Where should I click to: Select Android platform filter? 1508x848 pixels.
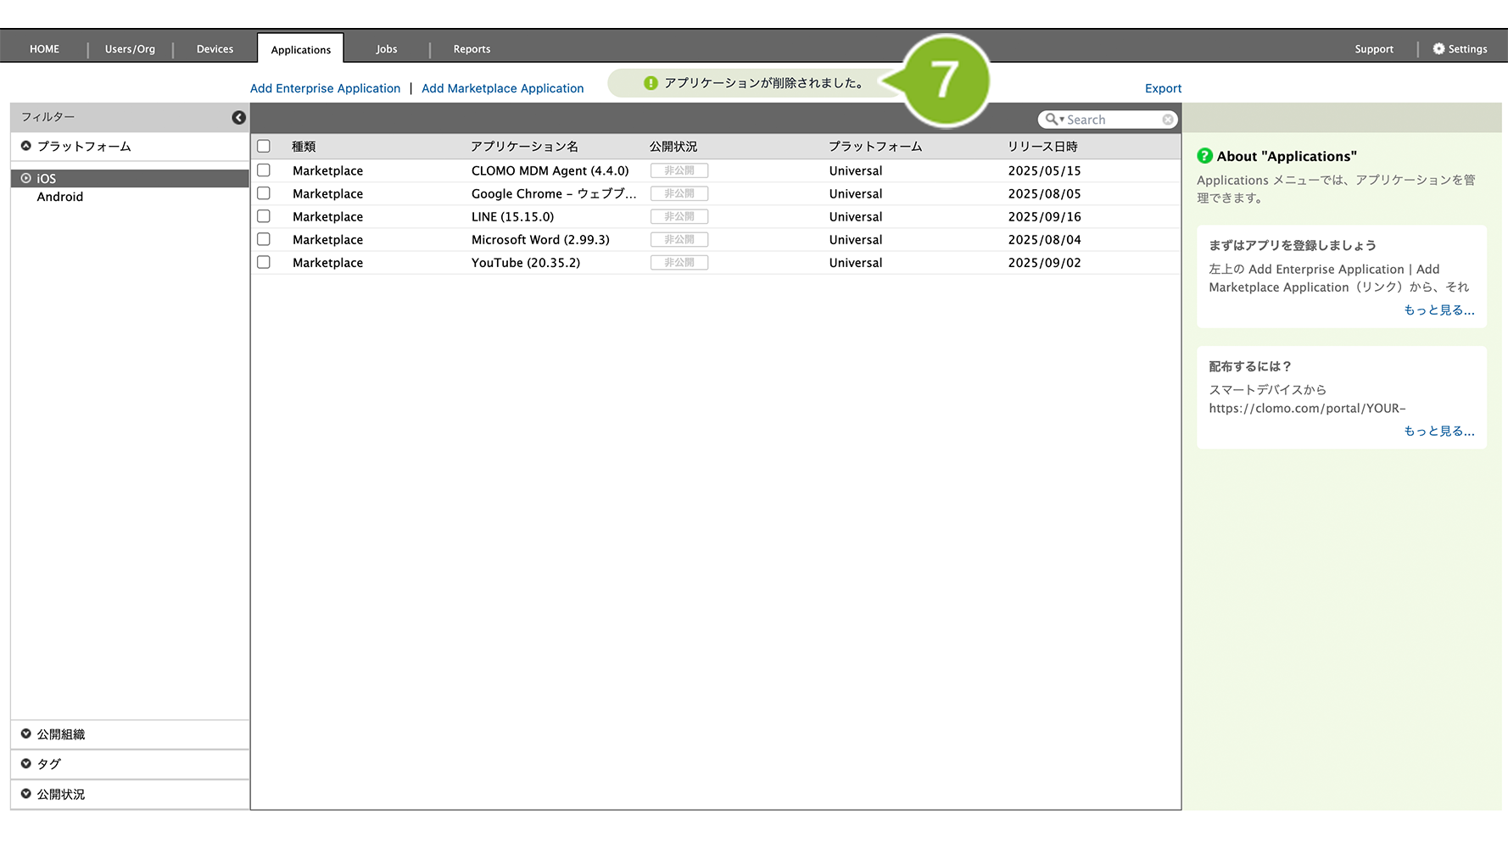point(60,197)
